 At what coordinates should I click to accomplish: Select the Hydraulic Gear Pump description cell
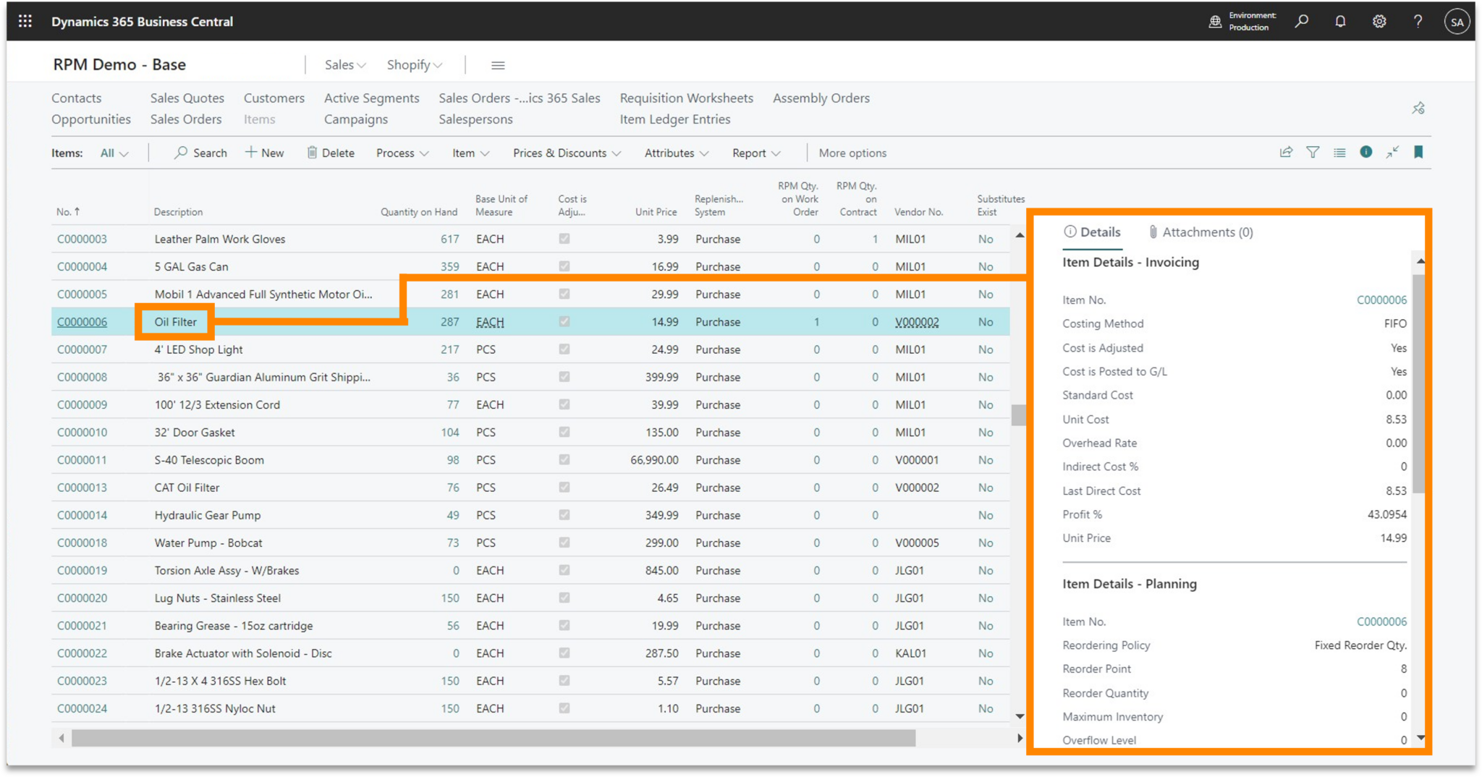pyautogui.click(x=208, y=515)
